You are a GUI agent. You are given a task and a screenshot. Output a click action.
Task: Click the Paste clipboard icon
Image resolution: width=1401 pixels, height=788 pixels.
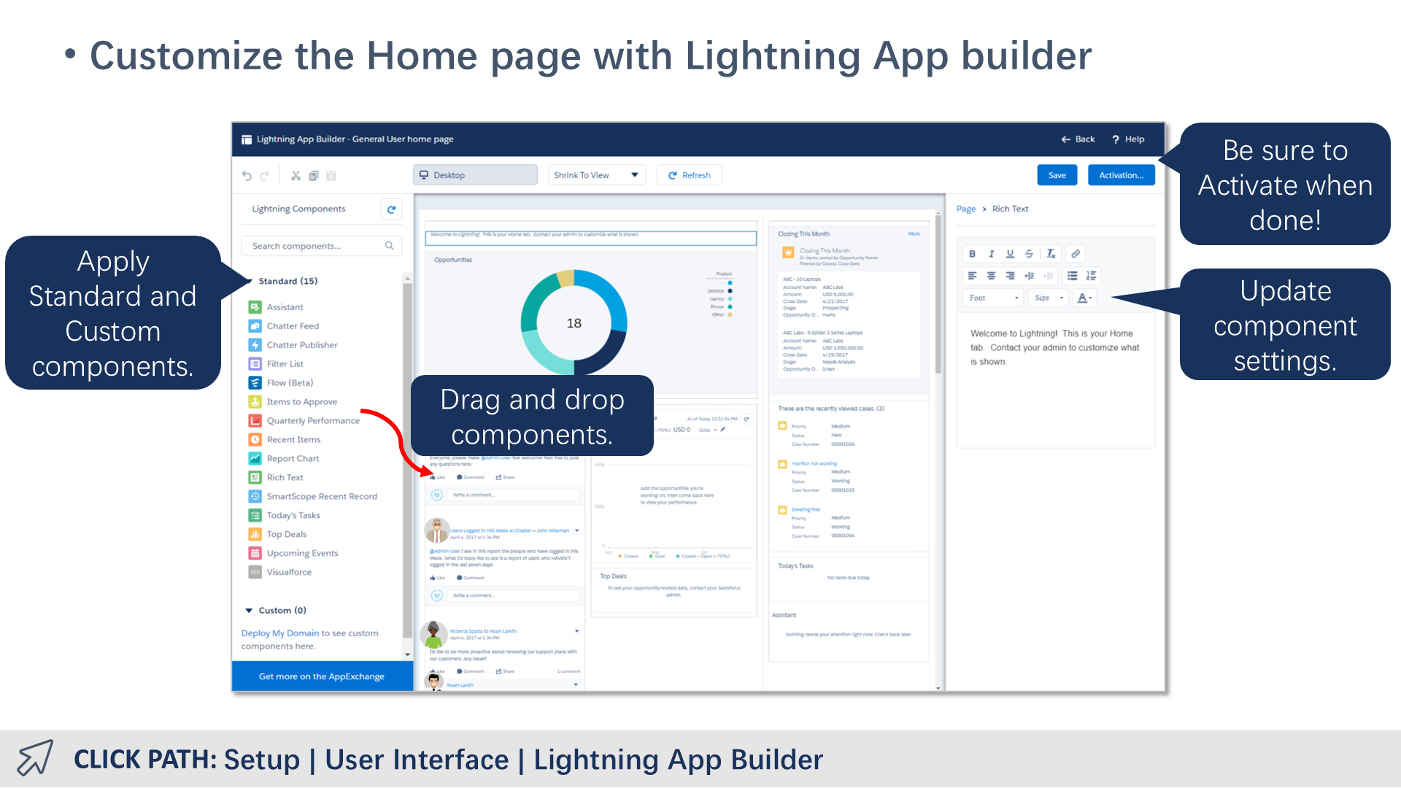click(331, 176)
